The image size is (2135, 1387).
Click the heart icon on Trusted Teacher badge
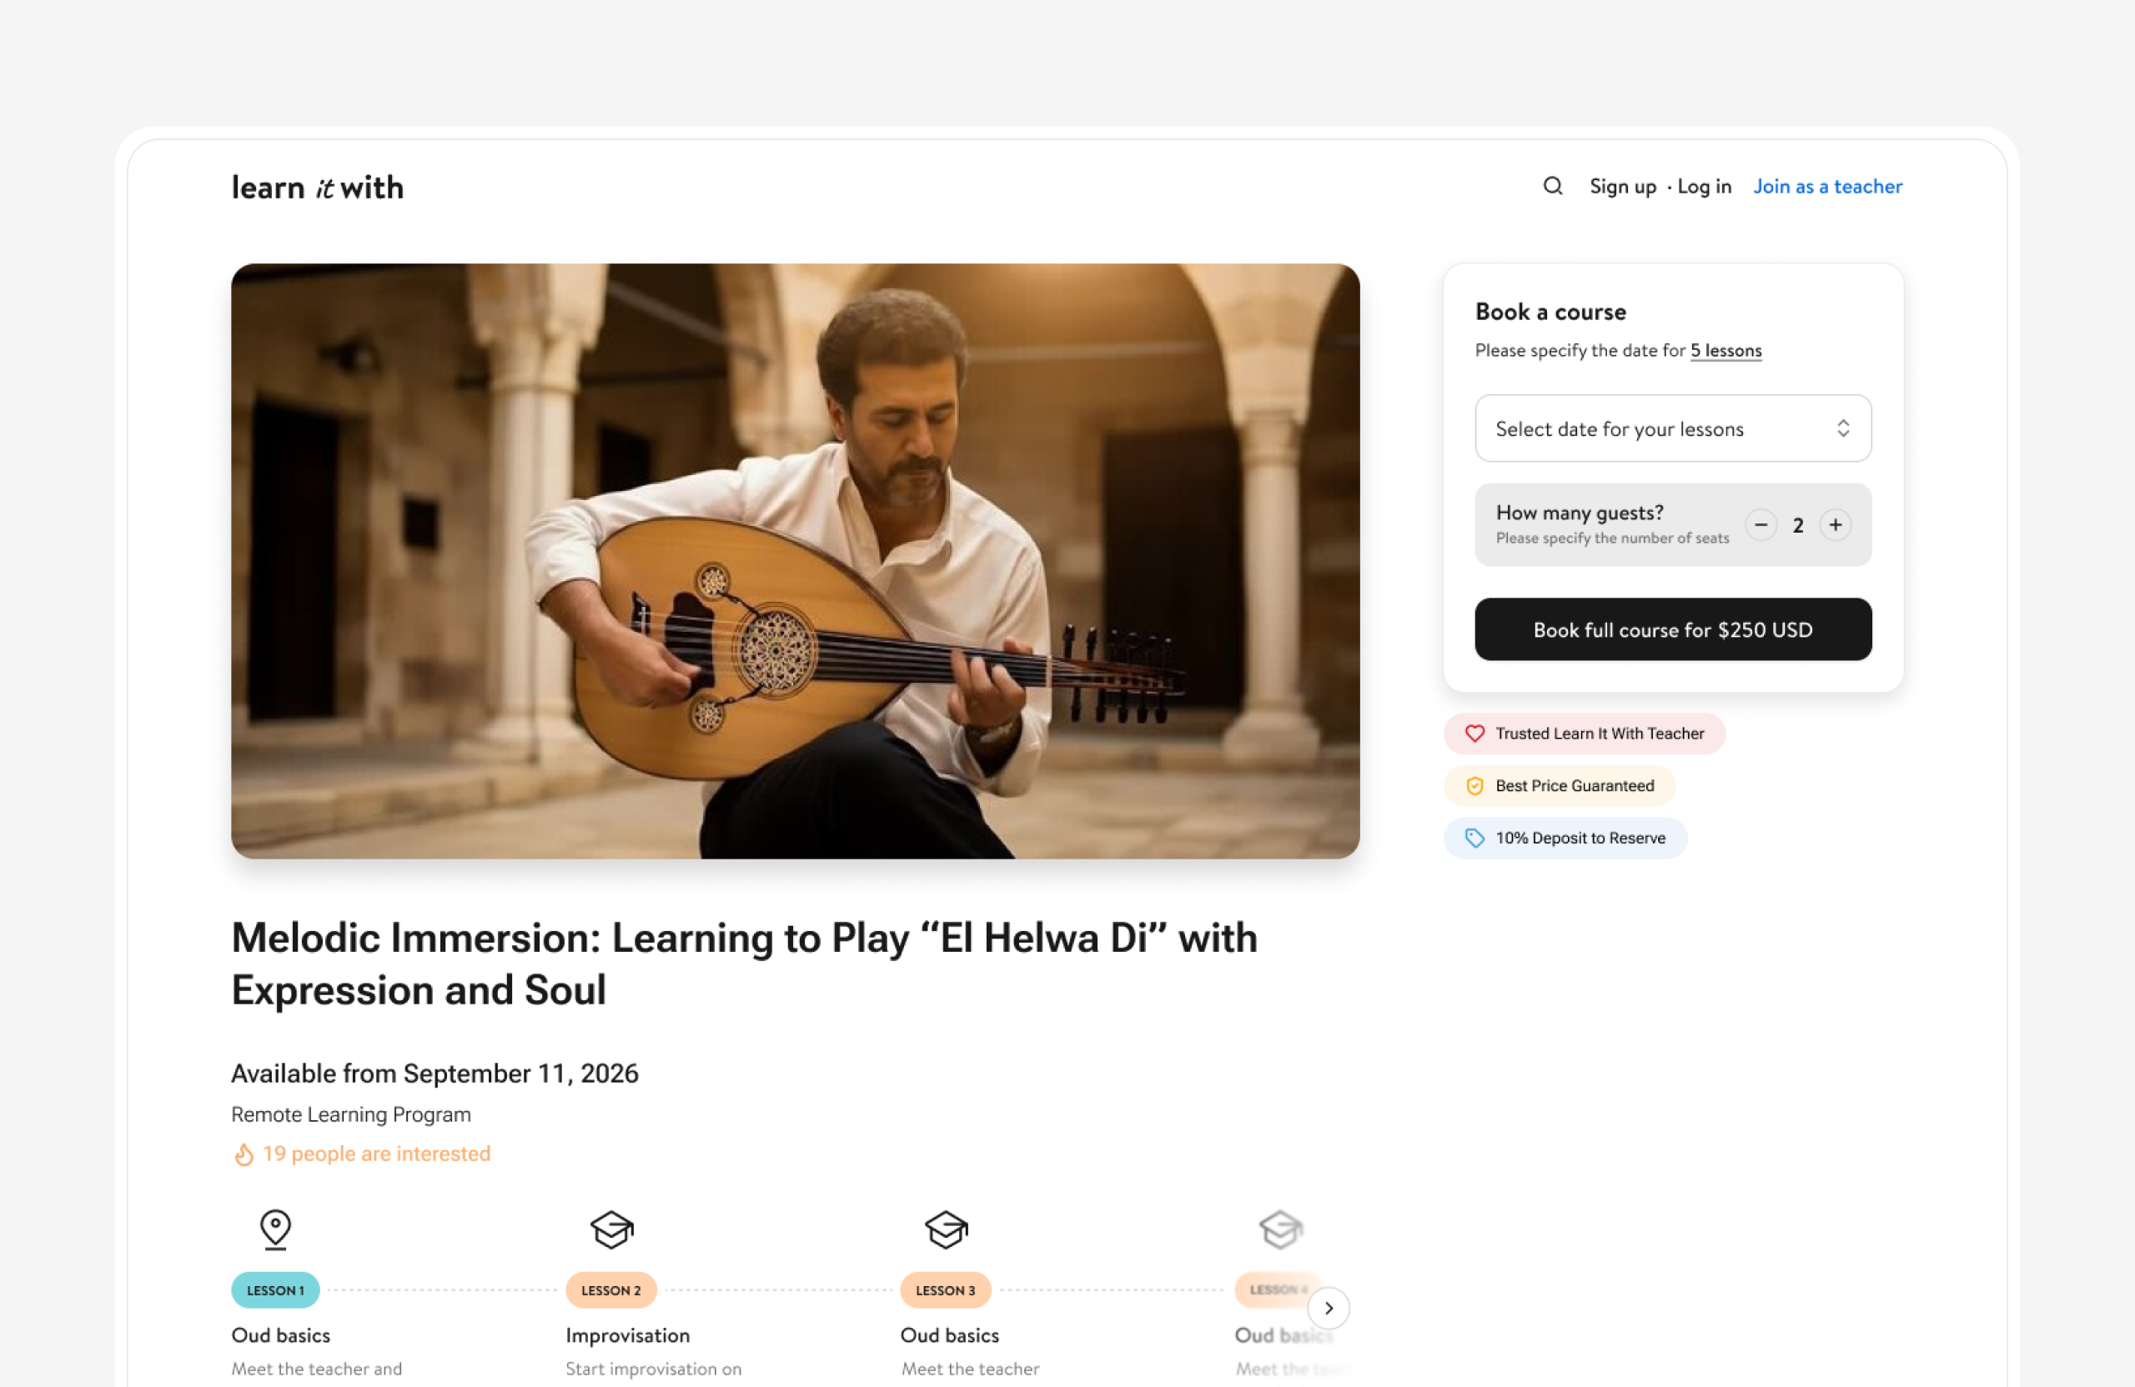tap(1474, 734)
